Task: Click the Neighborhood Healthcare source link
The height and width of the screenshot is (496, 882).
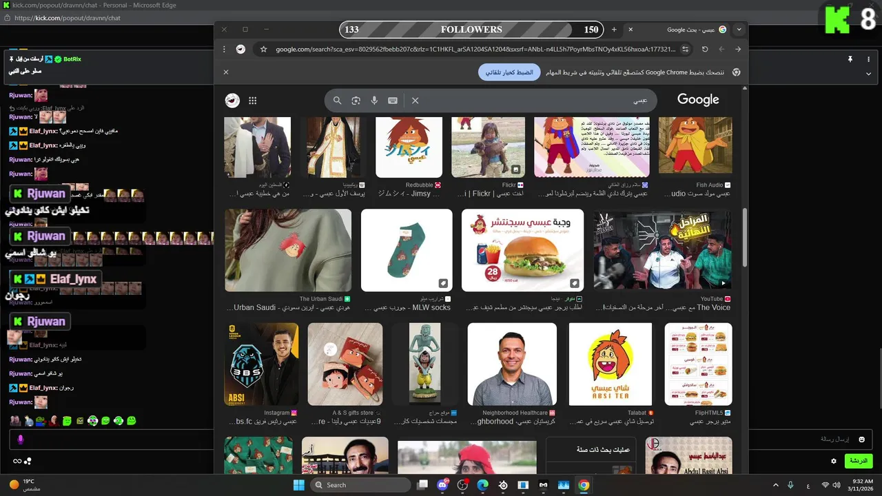Action: 515,413
